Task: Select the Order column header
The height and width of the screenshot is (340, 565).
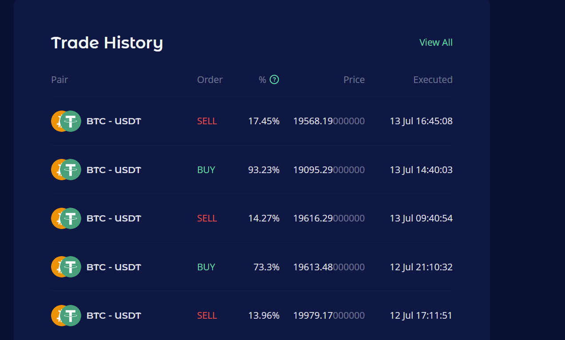Action: tap(210, 80)
